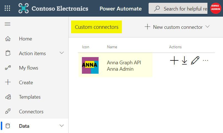Click the Action items clipboard icon
The width and height of the screenshot is (223, 133).
coord(8,53)
